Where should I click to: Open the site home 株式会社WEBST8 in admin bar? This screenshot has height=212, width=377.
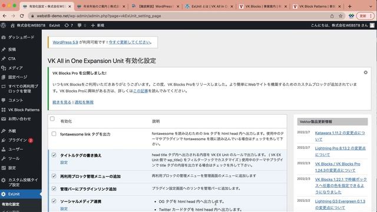pos(28,25)
